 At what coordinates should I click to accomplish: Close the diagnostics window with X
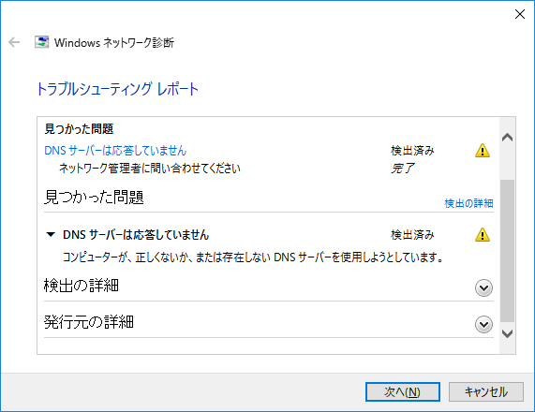[x=520, y=14]
